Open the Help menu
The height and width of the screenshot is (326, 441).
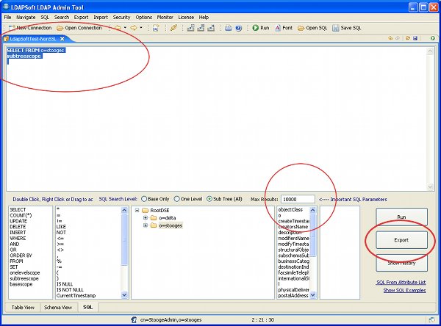tap(204, 17)
